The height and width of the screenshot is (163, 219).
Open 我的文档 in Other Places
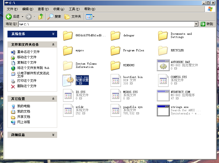(x=24, y=111)
